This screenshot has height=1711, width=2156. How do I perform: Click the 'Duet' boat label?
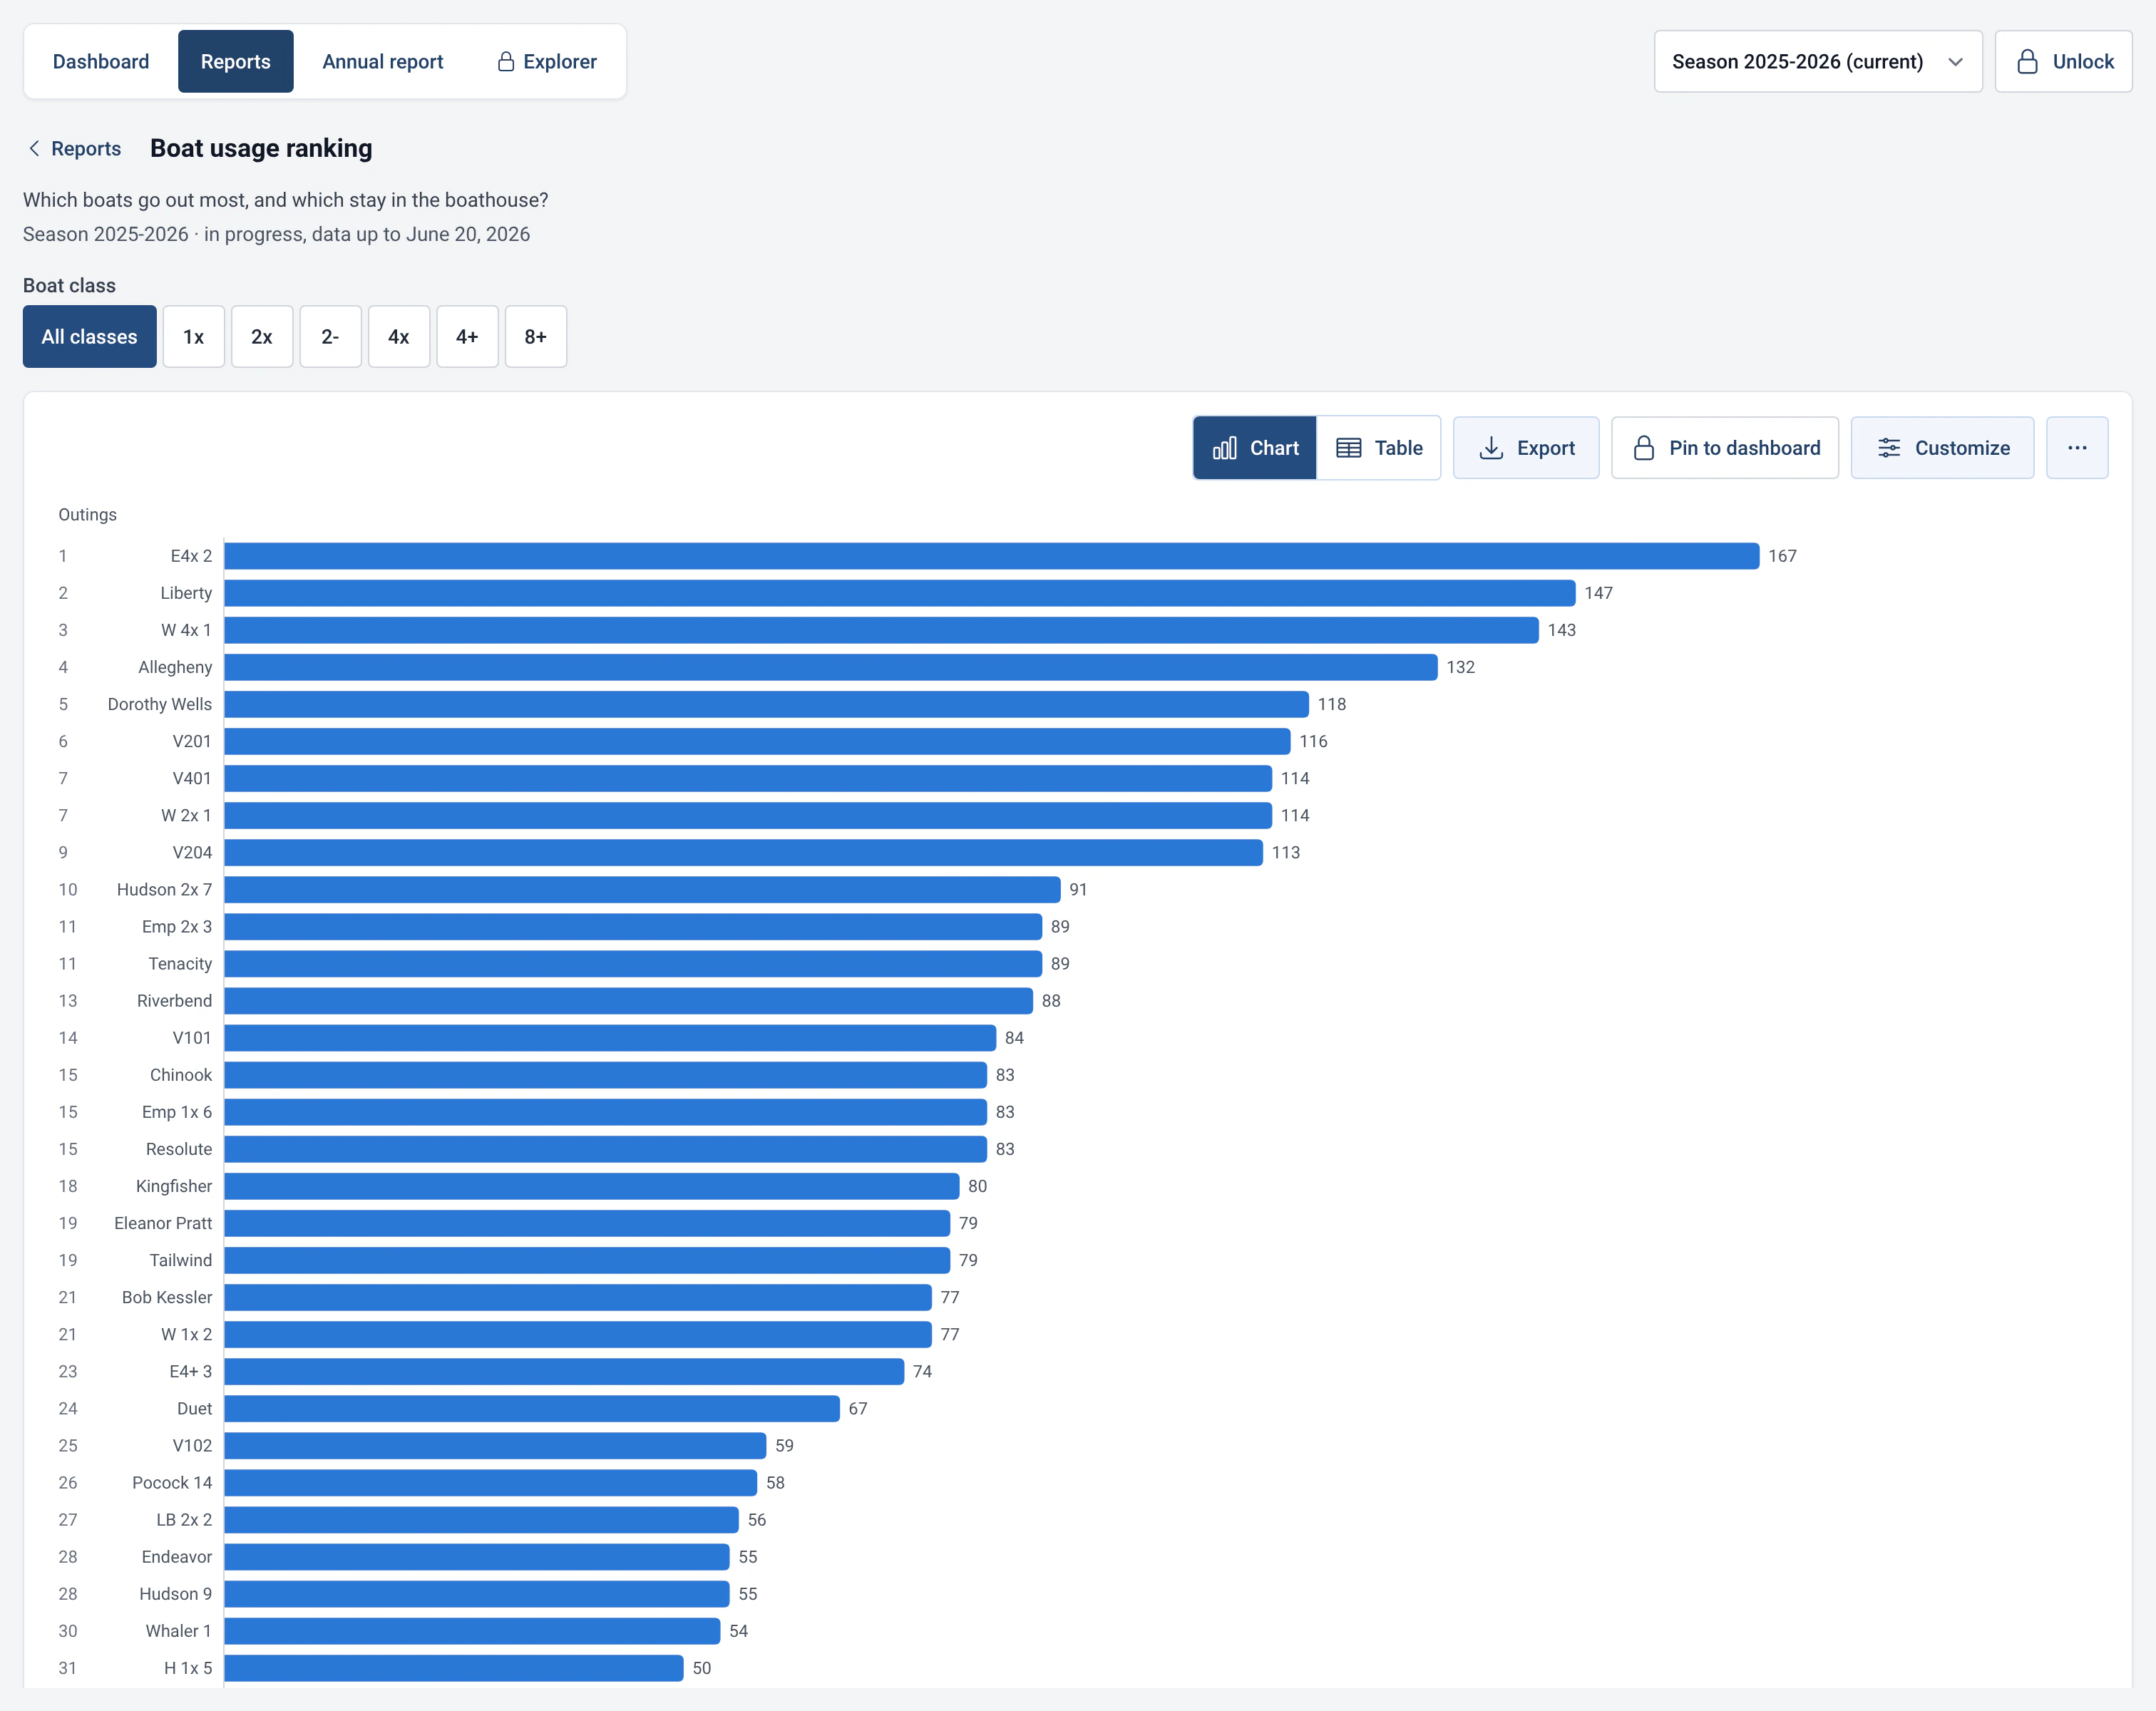tap(194, 1408)
